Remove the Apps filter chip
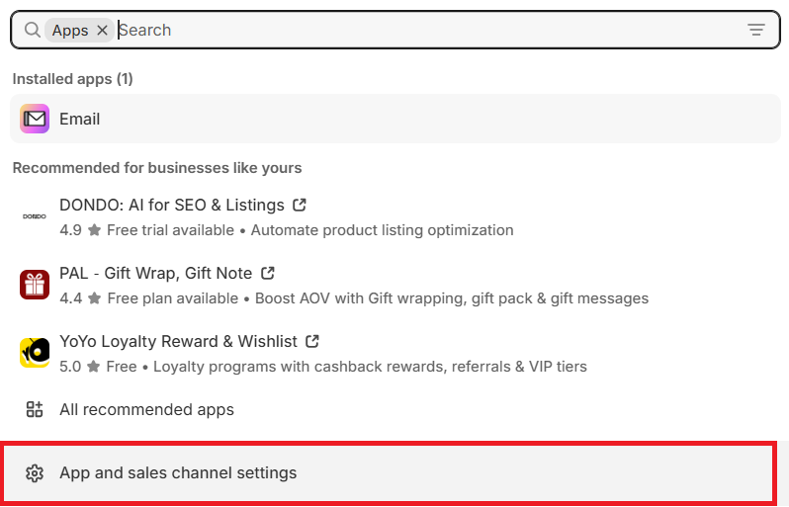 coord(102,31)
